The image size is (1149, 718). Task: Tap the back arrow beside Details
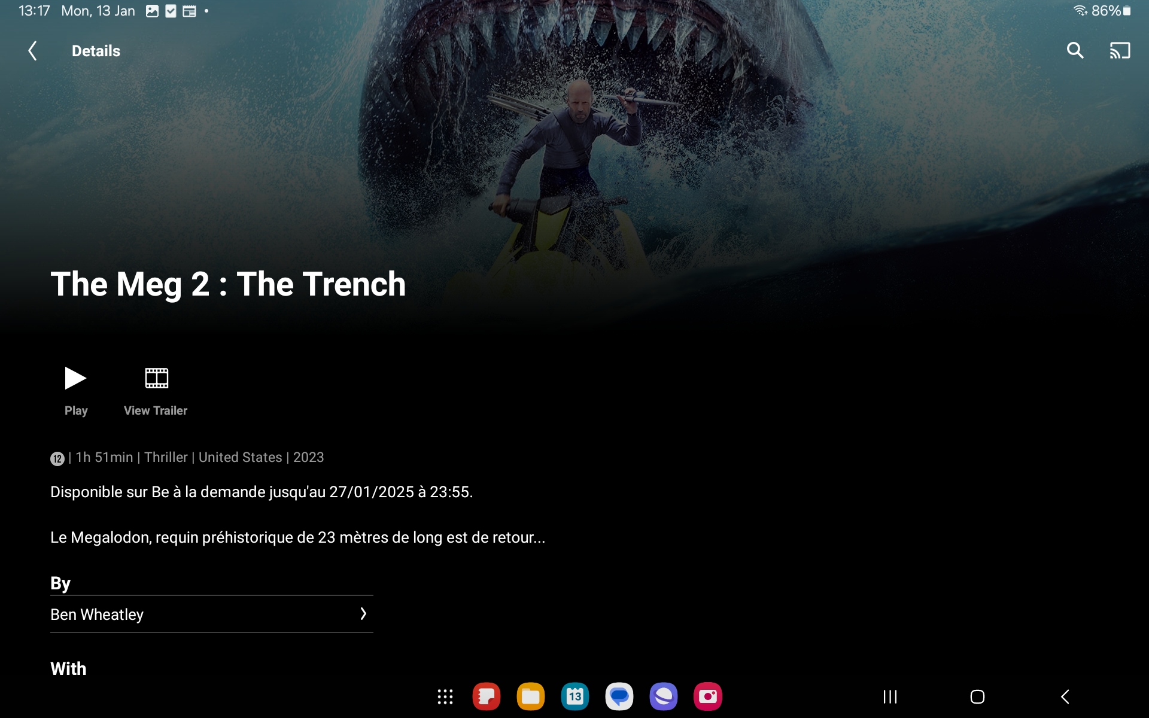pyautogui.click(x=33, y=51)
